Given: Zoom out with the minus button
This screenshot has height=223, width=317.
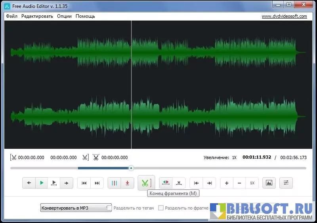Looking at the screenshot, I should point(239,183).
